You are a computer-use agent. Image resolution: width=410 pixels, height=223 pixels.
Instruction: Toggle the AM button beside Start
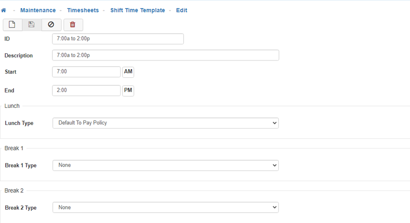pos(128,72)
